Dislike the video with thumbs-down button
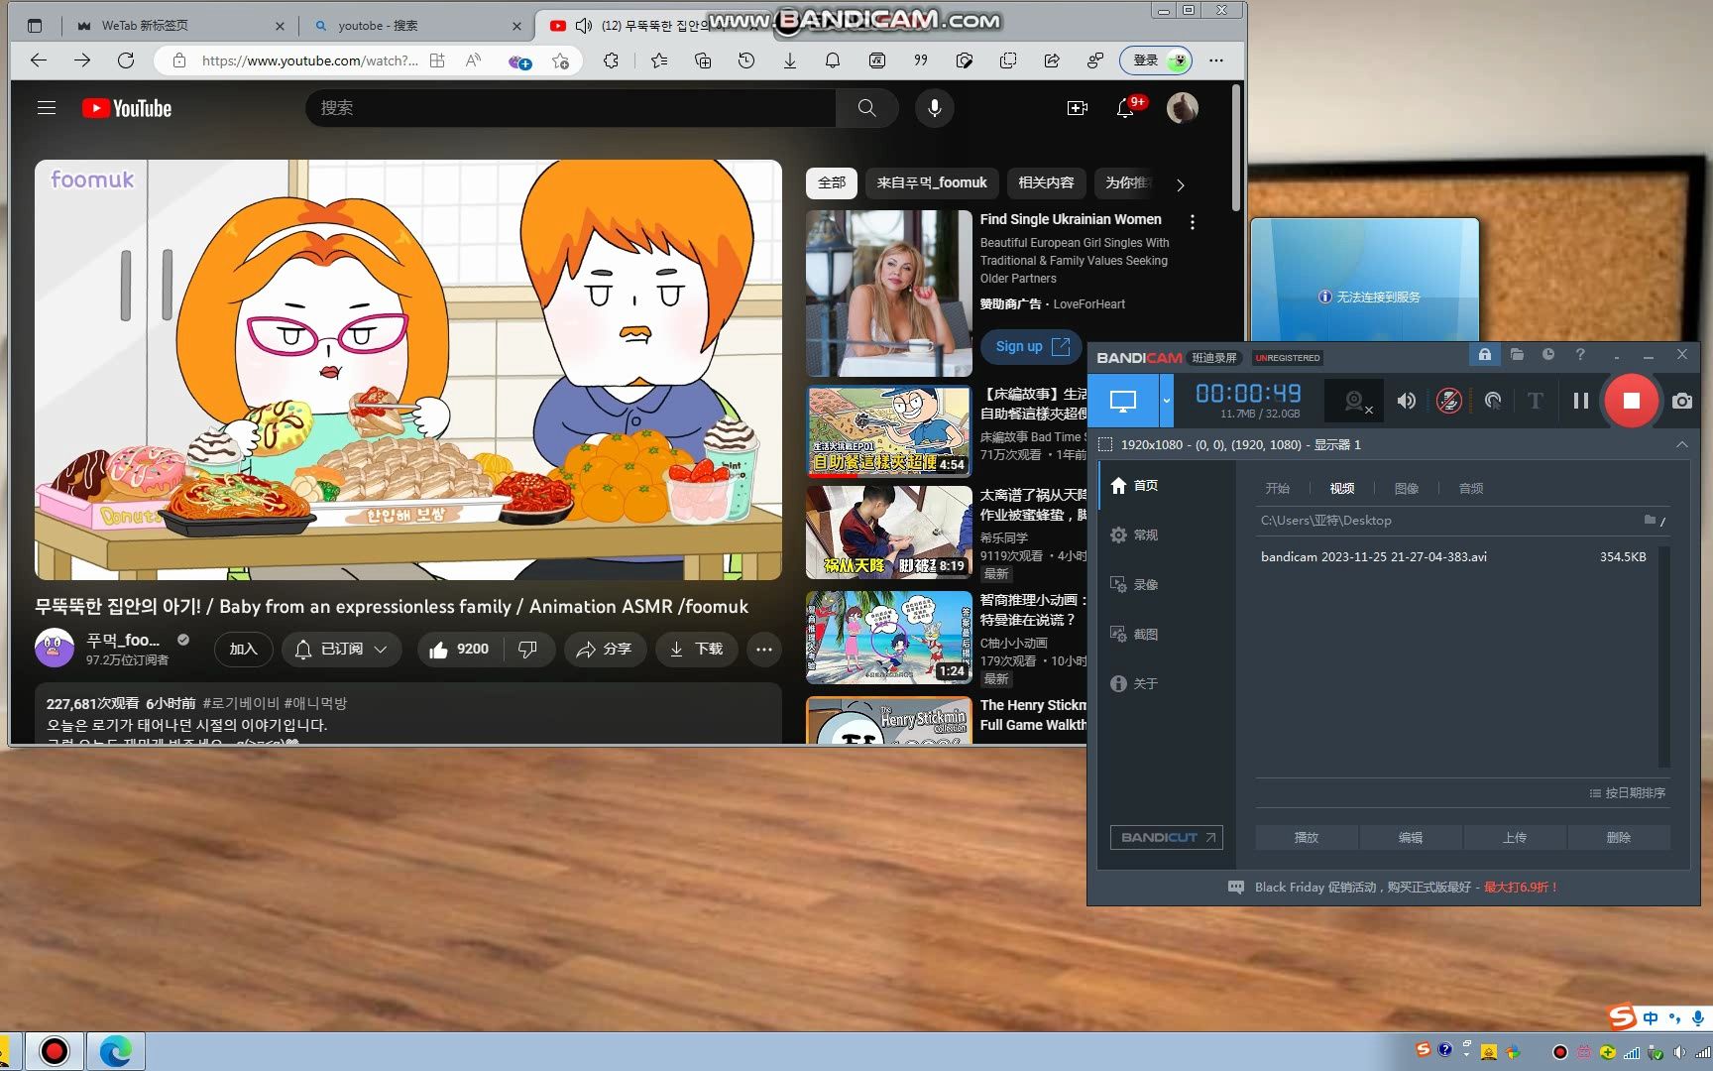 tap(527, 649)
